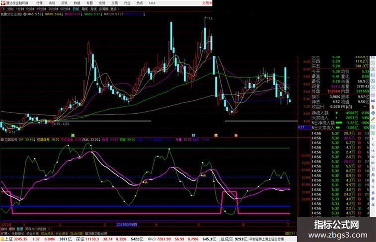Click the red money bag sidebar icon
Image resolution: width=376 pixels, height=242 pixels.
(373, 107)
